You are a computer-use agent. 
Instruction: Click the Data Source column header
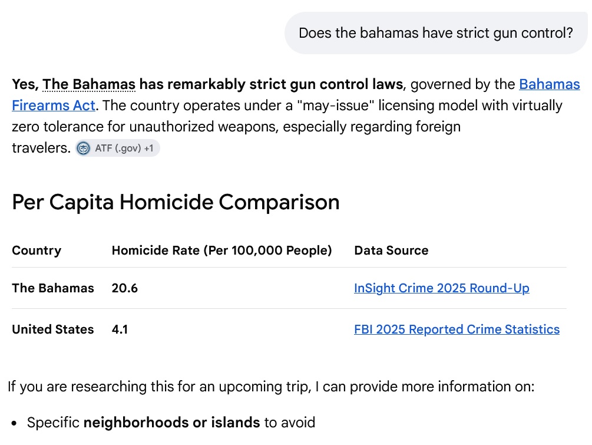pyautogui.click(x=391, y=250)
